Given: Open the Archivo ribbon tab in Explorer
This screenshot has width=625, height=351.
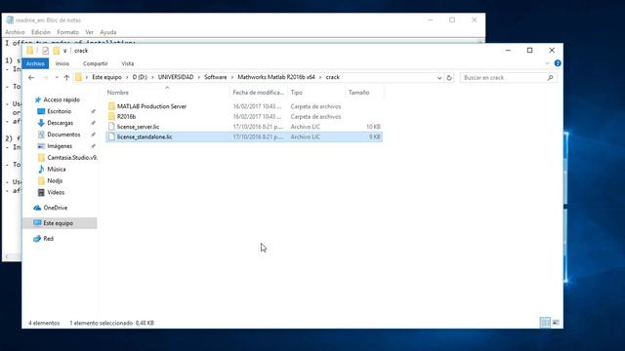Looking at the screenshot, I should 35,63.
